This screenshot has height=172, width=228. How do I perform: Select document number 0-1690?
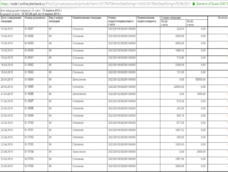pyautogui.click(x=29, y=50)
